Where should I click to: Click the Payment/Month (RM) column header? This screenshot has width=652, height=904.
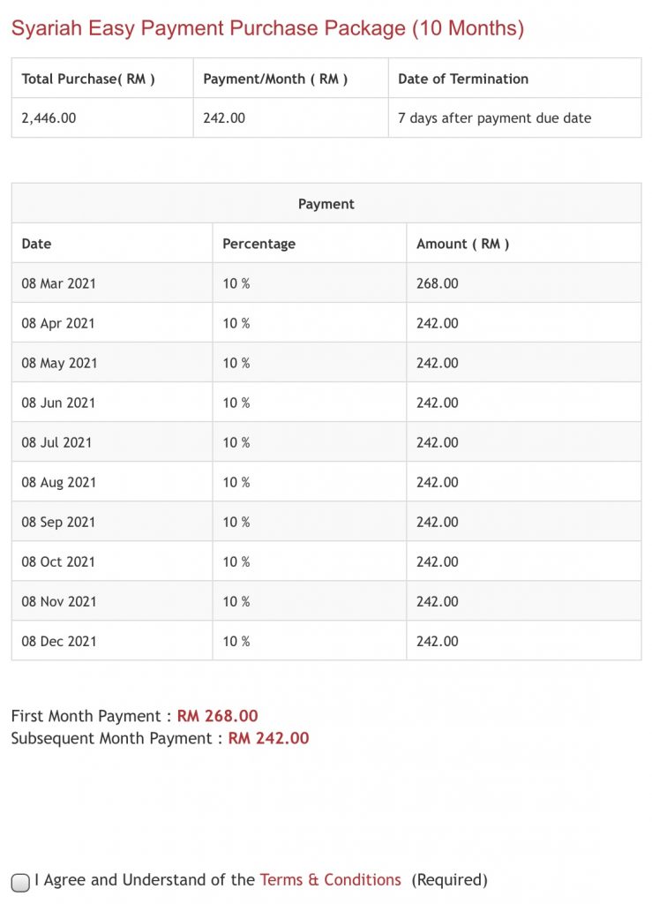point(275,79)
